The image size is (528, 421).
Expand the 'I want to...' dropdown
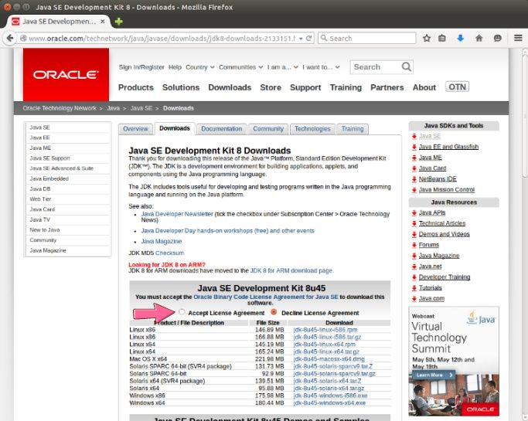[x=321, y=67]
